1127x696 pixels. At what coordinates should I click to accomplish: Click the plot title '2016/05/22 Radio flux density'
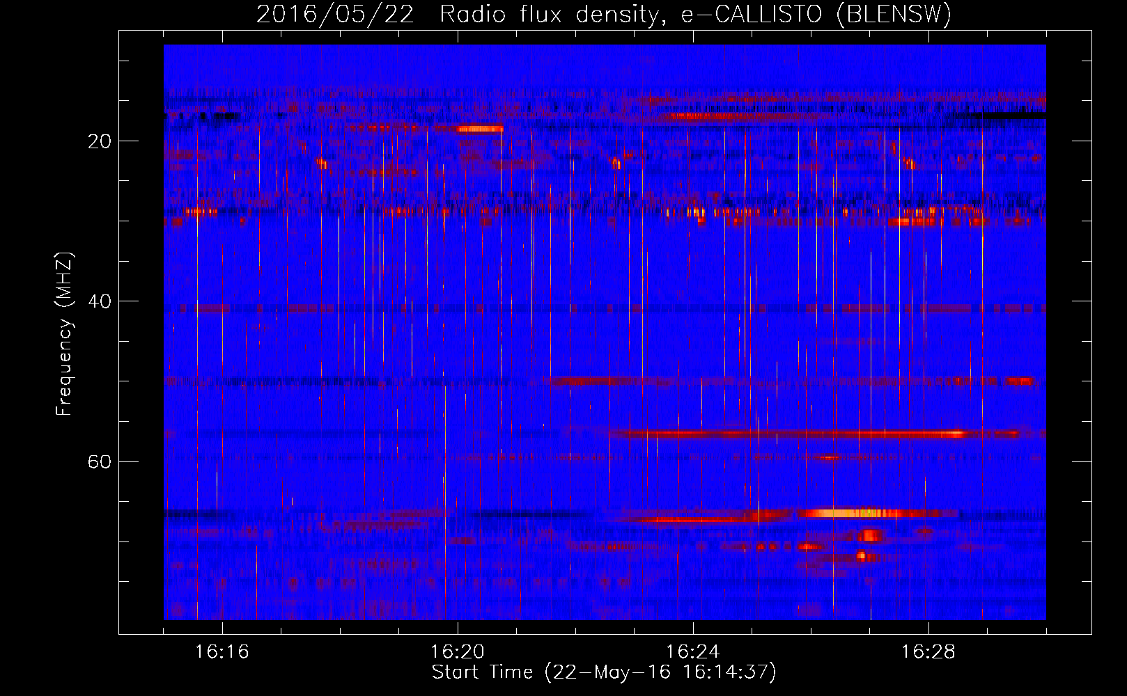coord(458,14)
